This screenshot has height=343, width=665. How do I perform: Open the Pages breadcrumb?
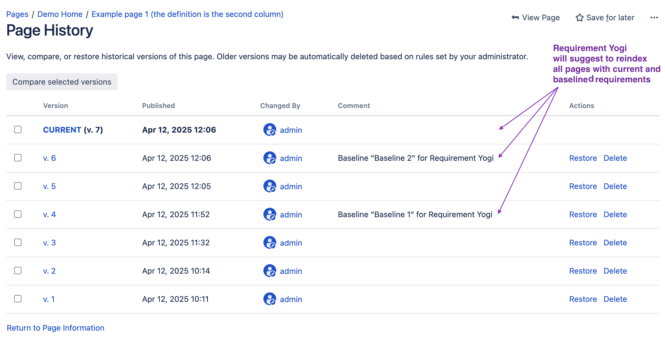tap(17, 14)
